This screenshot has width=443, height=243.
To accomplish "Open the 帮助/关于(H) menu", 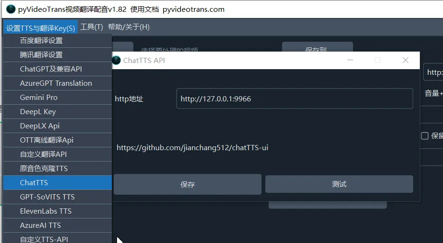I will click(x=129, y=27).
